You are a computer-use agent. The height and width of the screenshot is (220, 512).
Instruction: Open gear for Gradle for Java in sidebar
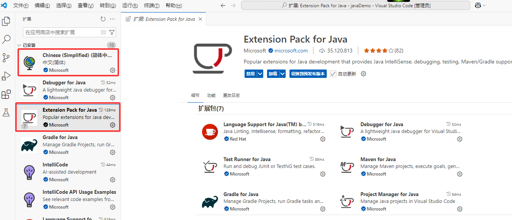[113, 152]
